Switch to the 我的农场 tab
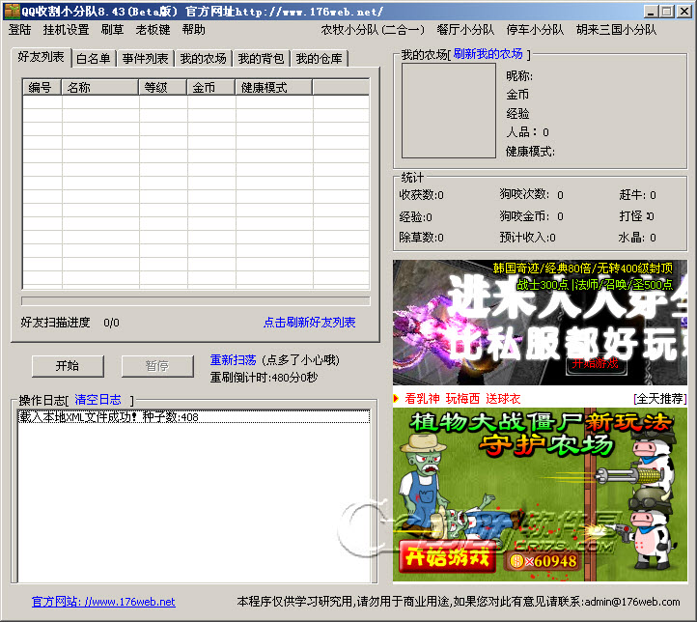Screen dimensions: 697x622 click(x=203, y=59)
